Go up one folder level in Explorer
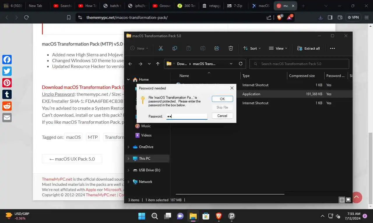The width and height of the screenshot is (373, 223). coord(158,64)
